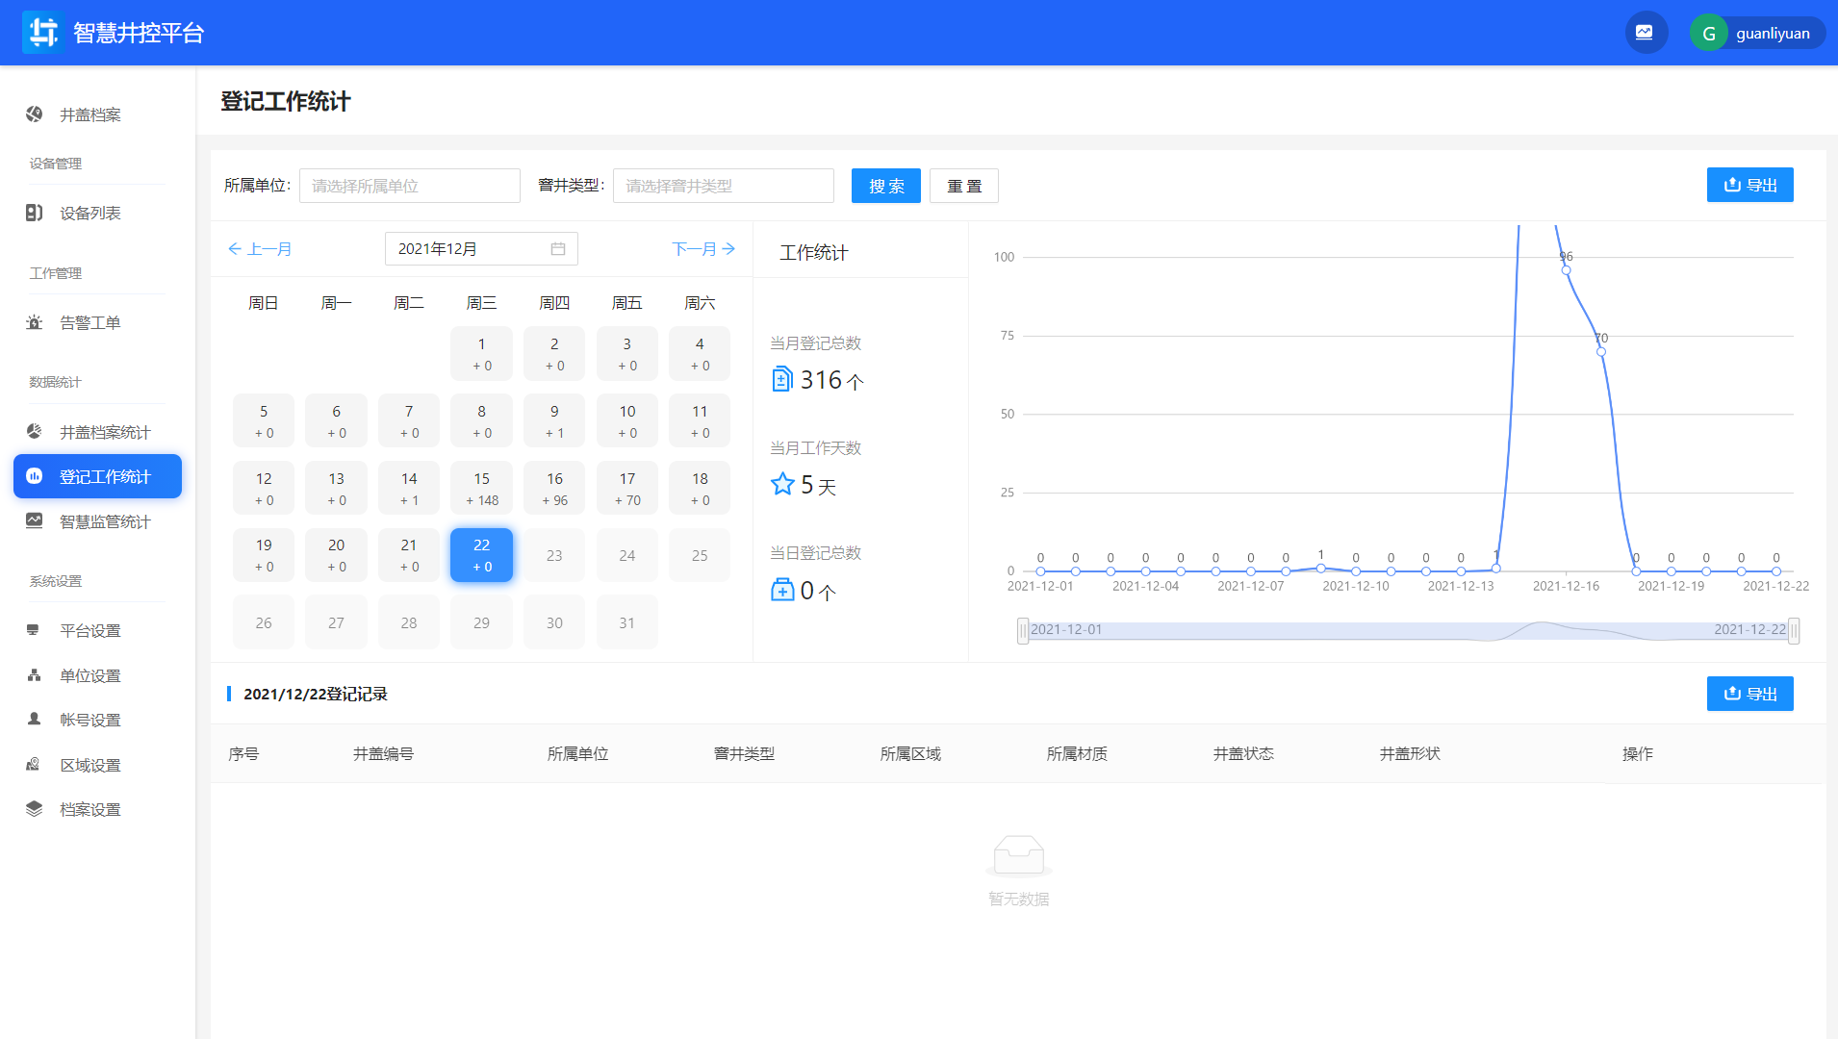Go to 告警工单 in the sidebar
Viewport: 1838px width, 1039px height.
tap(89, 323)
